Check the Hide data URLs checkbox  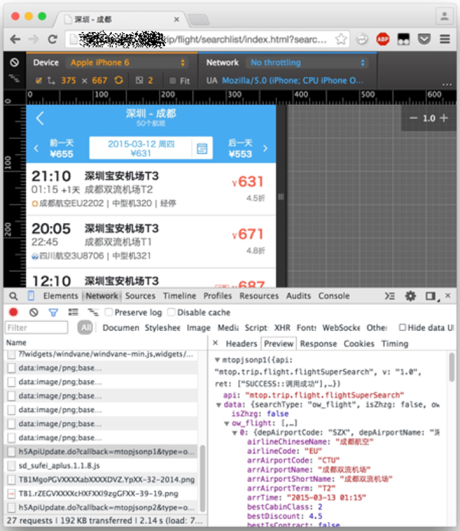402,327
